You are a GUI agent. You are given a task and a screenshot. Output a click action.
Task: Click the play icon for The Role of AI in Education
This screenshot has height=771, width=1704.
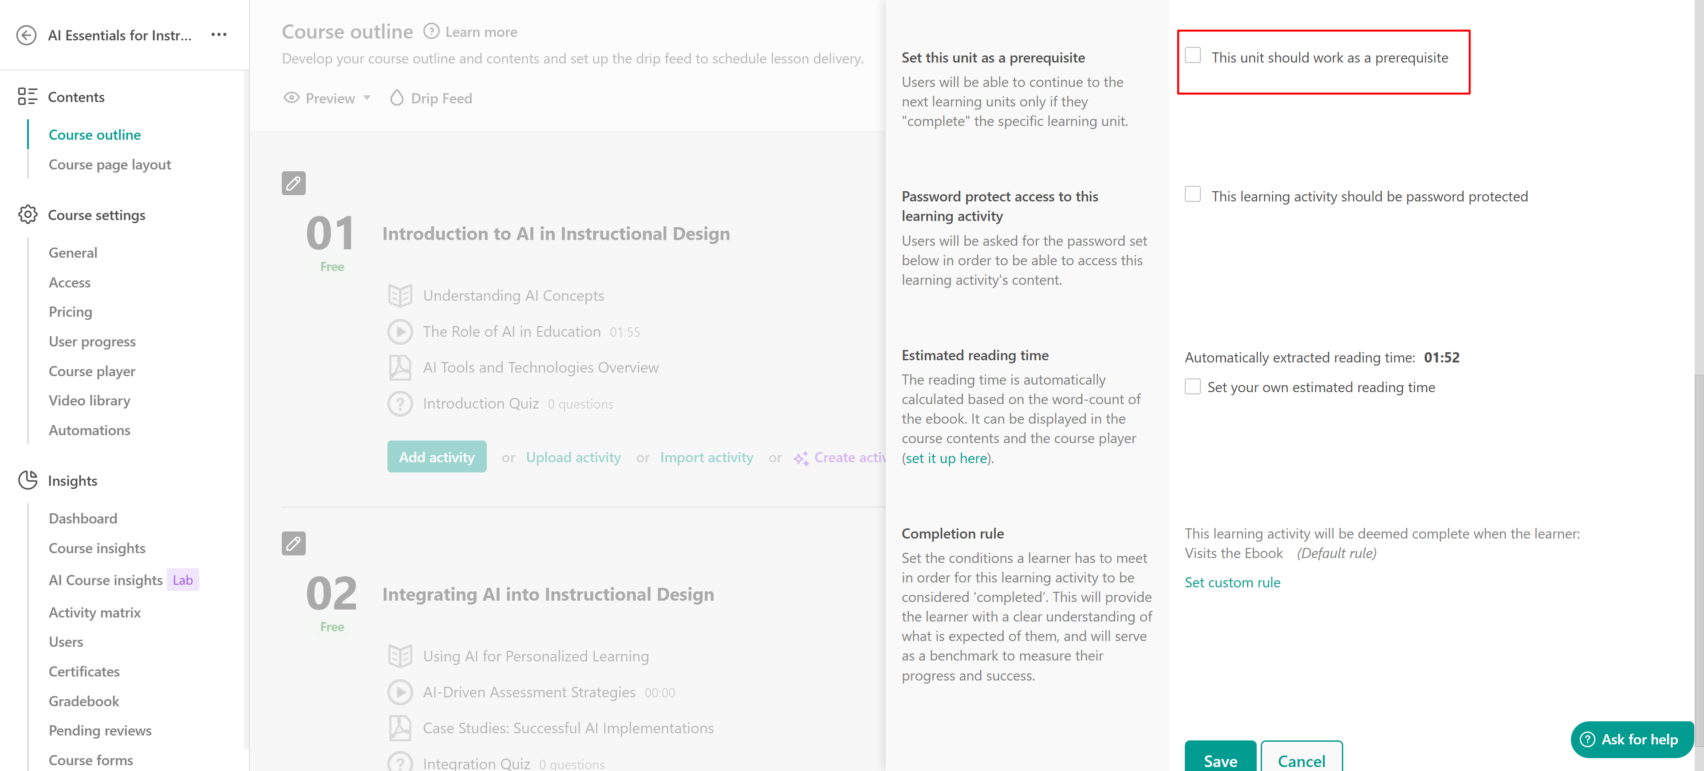pos(399,331)
